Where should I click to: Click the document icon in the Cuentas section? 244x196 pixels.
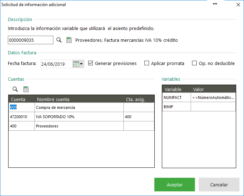click(x=26, y=89)
